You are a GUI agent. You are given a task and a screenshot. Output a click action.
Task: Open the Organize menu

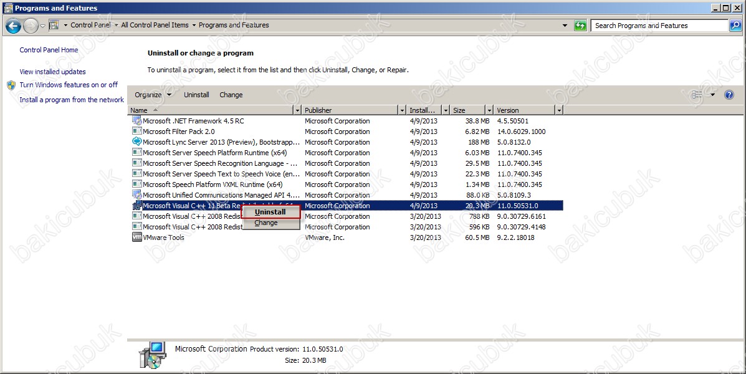tap(153, 95)
